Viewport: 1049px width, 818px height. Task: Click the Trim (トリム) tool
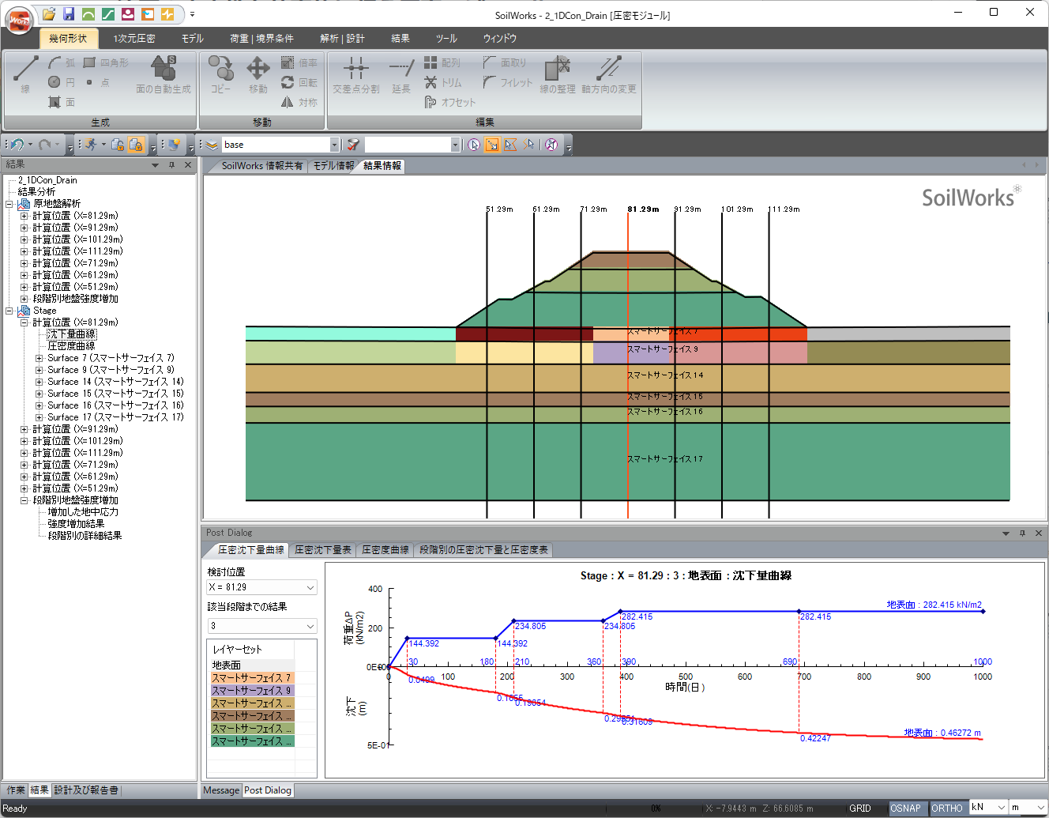(x=442, y=82)
